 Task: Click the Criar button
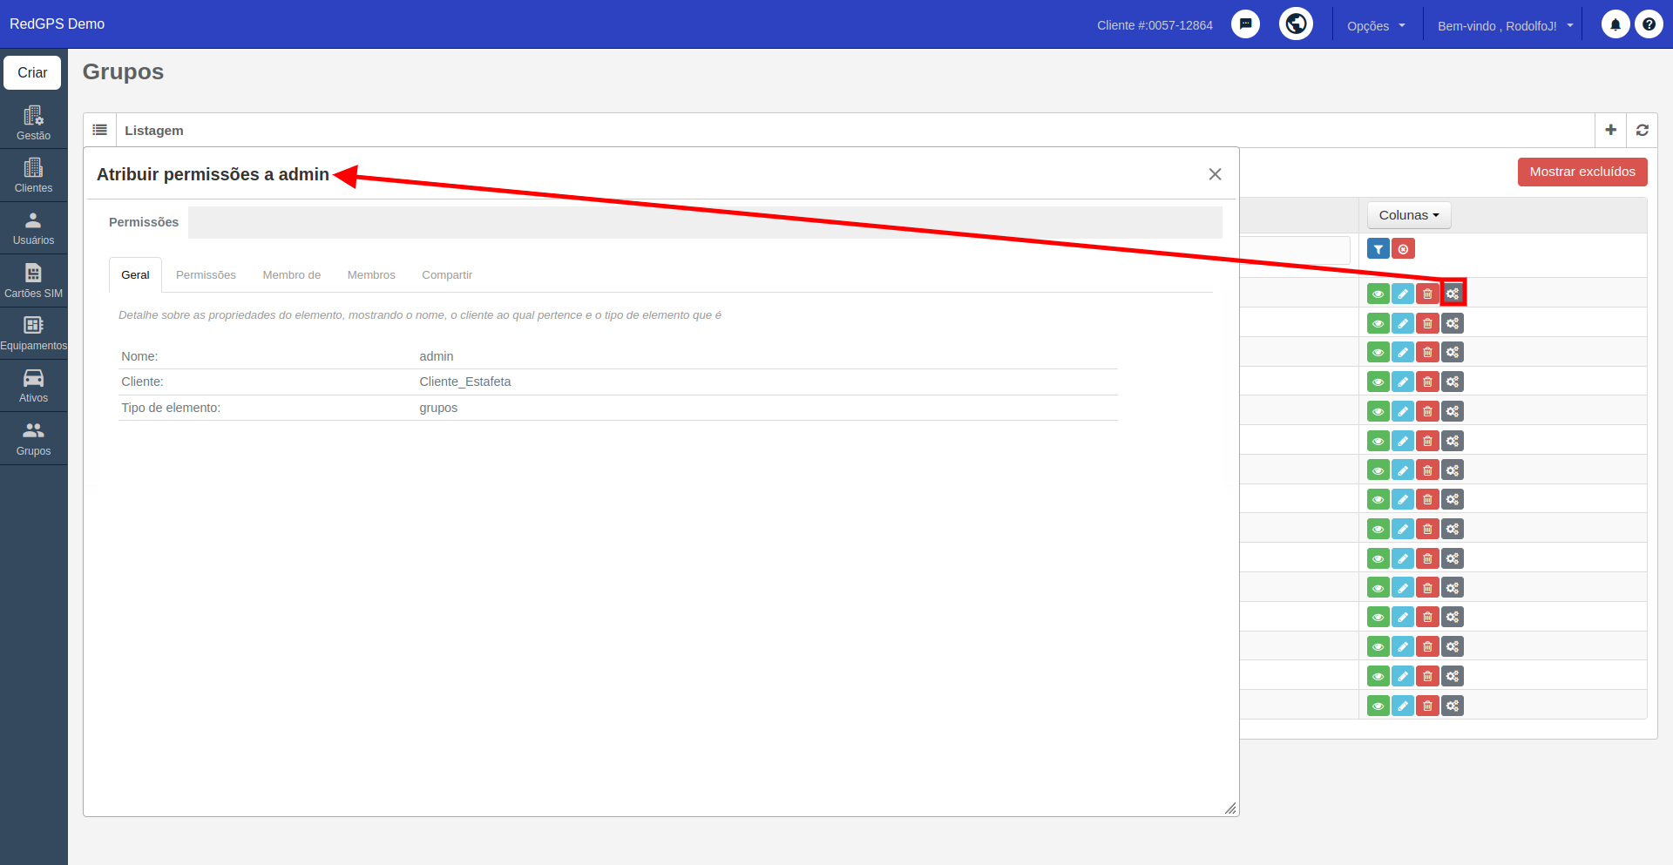click(x=32, y=72)
